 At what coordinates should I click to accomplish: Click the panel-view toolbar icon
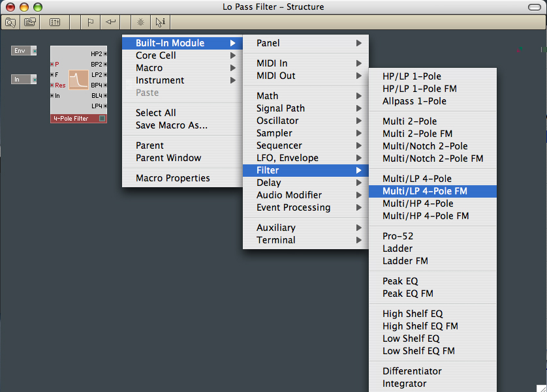pyautogui.click(x=30, y=23)
